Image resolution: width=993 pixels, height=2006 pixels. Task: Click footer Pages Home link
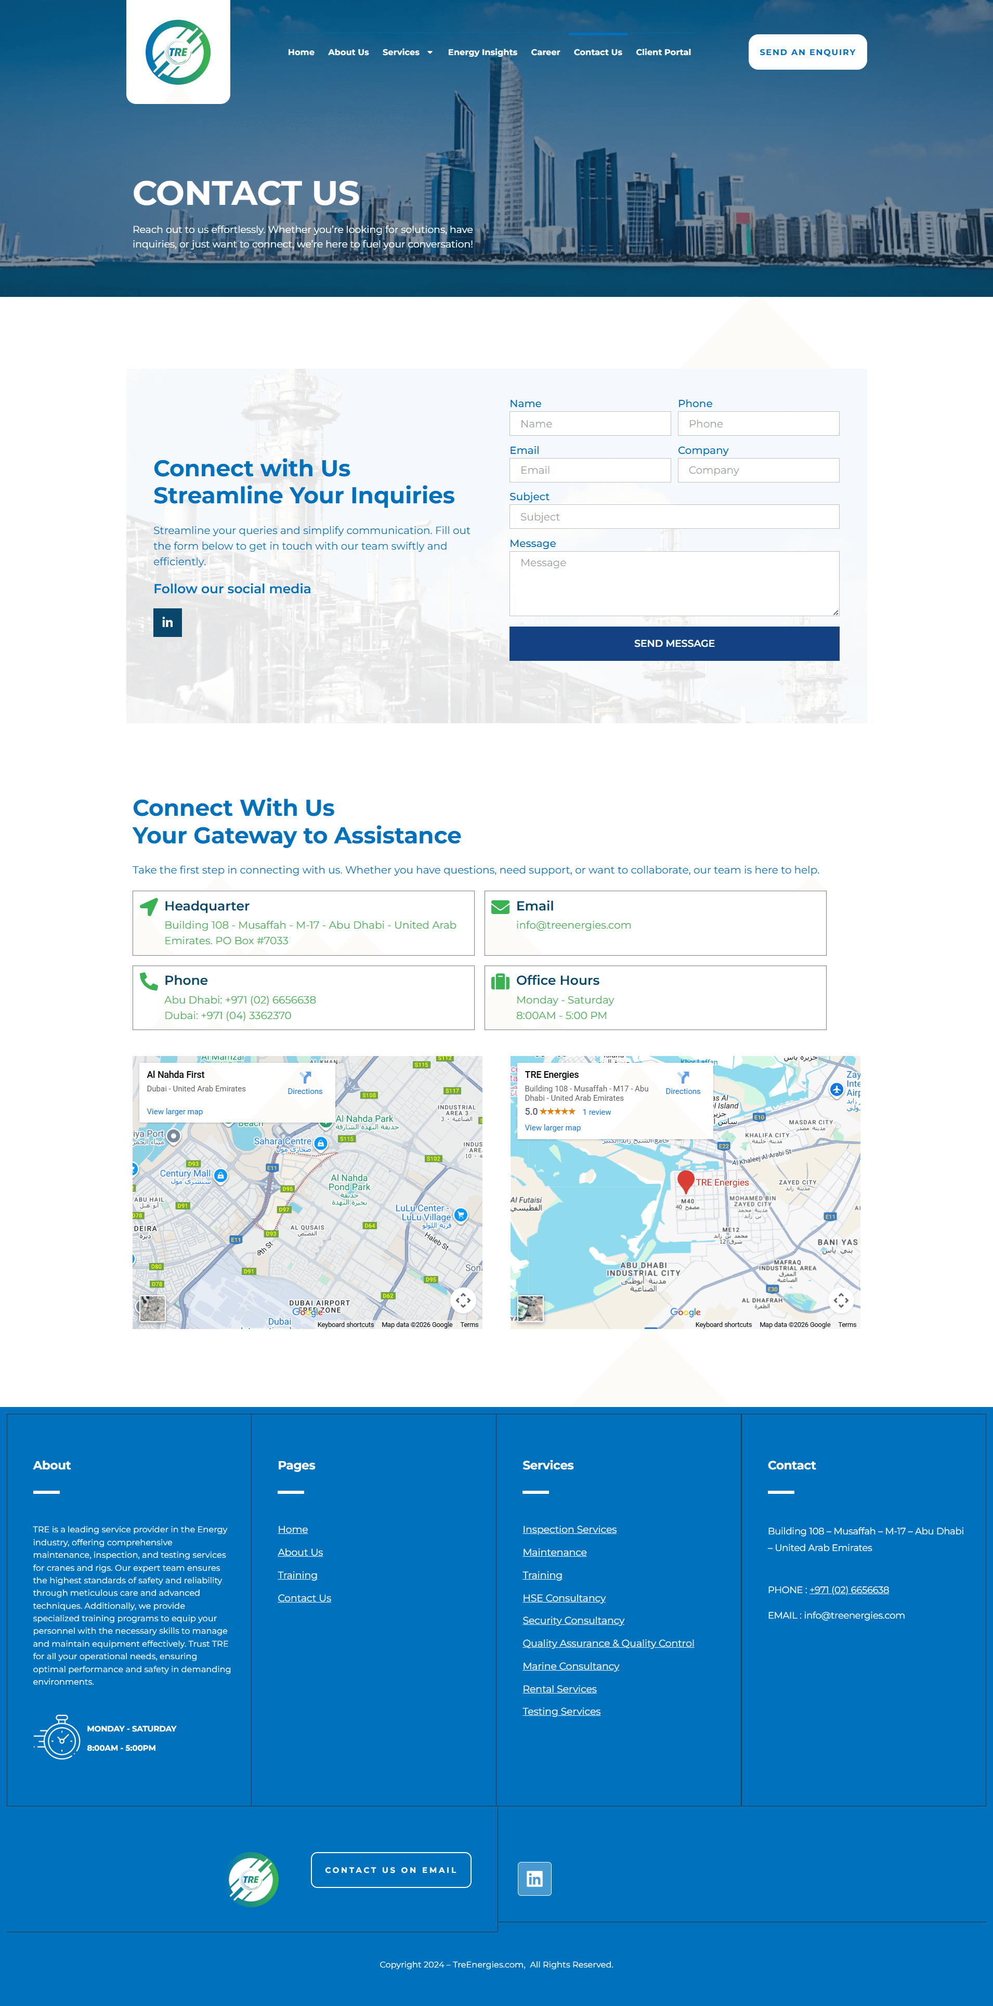click(293, 1529)
